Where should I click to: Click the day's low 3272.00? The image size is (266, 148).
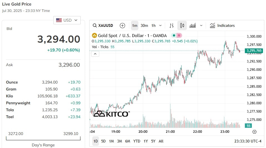point(16,134)
